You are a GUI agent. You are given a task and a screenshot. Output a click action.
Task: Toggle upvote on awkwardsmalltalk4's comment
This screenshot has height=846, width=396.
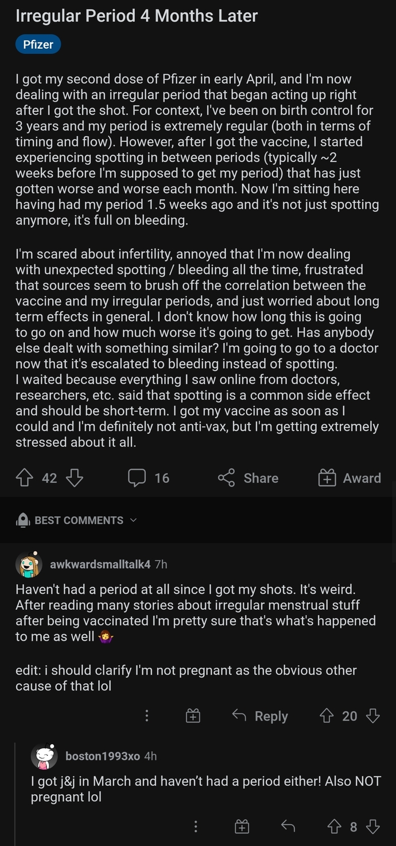[x=327, y=716]
